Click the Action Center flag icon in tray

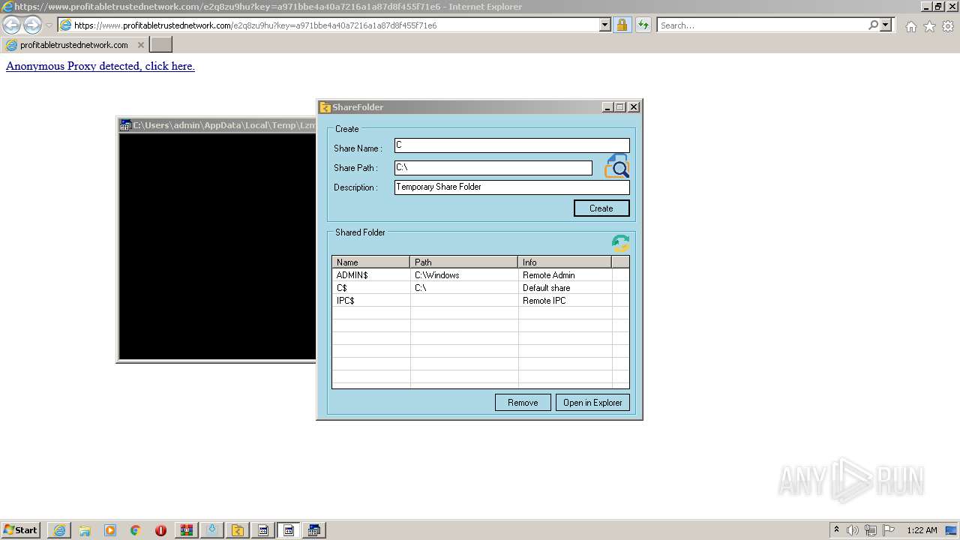click(889, 530)
